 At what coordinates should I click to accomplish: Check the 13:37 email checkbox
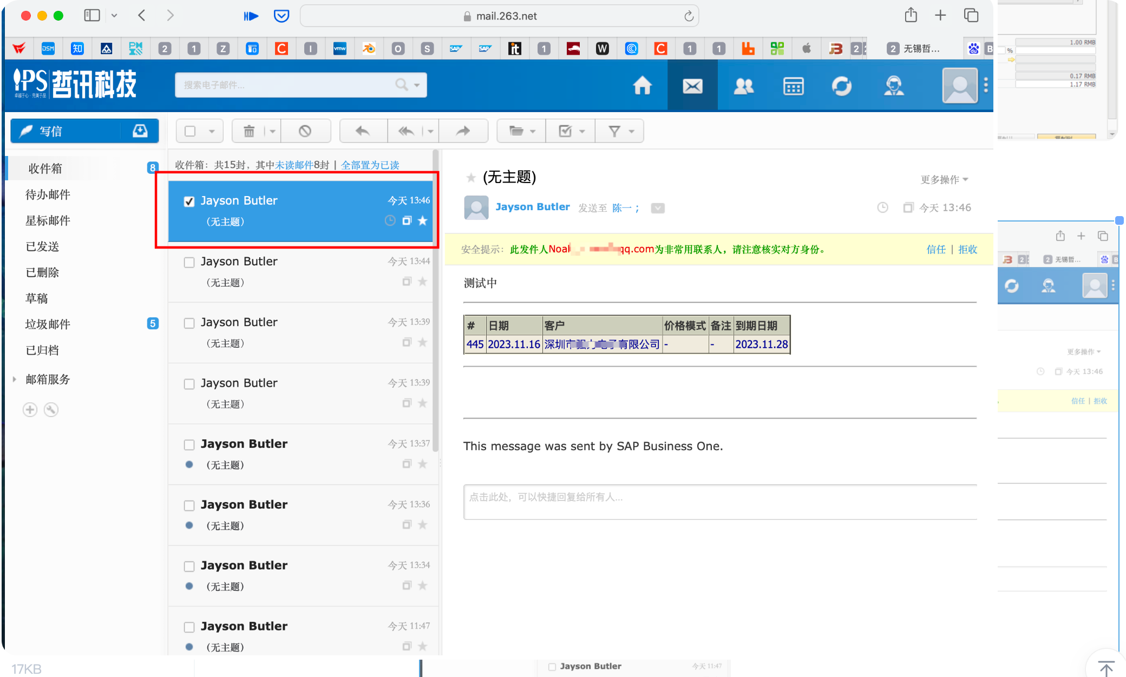coord(189,445)
